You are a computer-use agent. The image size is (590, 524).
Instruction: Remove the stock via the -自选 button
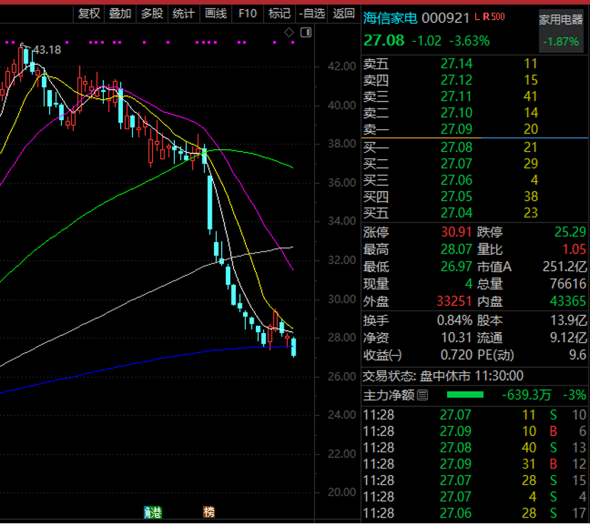tap(312, 13)
